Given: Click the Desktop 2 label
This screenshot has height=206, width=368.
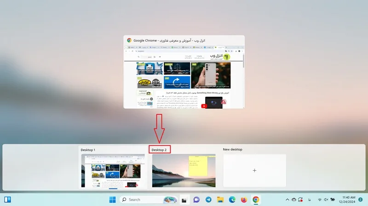Looking at the screenshot, I should (x=159, y=150).
